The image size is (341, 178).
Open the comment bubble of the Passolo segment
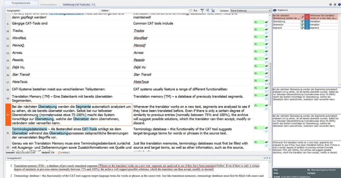266,62
